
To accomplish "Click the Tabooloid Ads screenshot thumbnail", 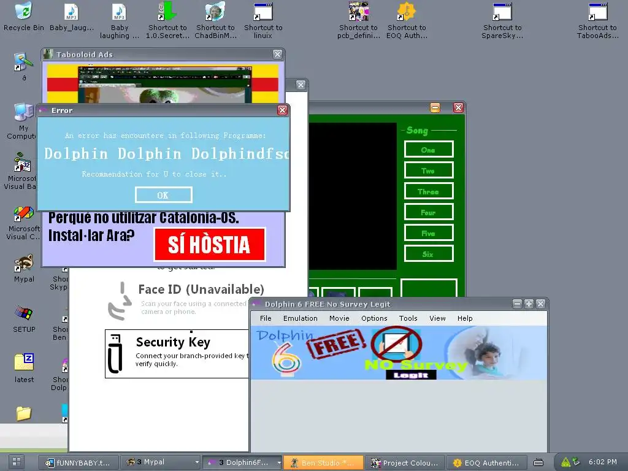I will [164, 85].
